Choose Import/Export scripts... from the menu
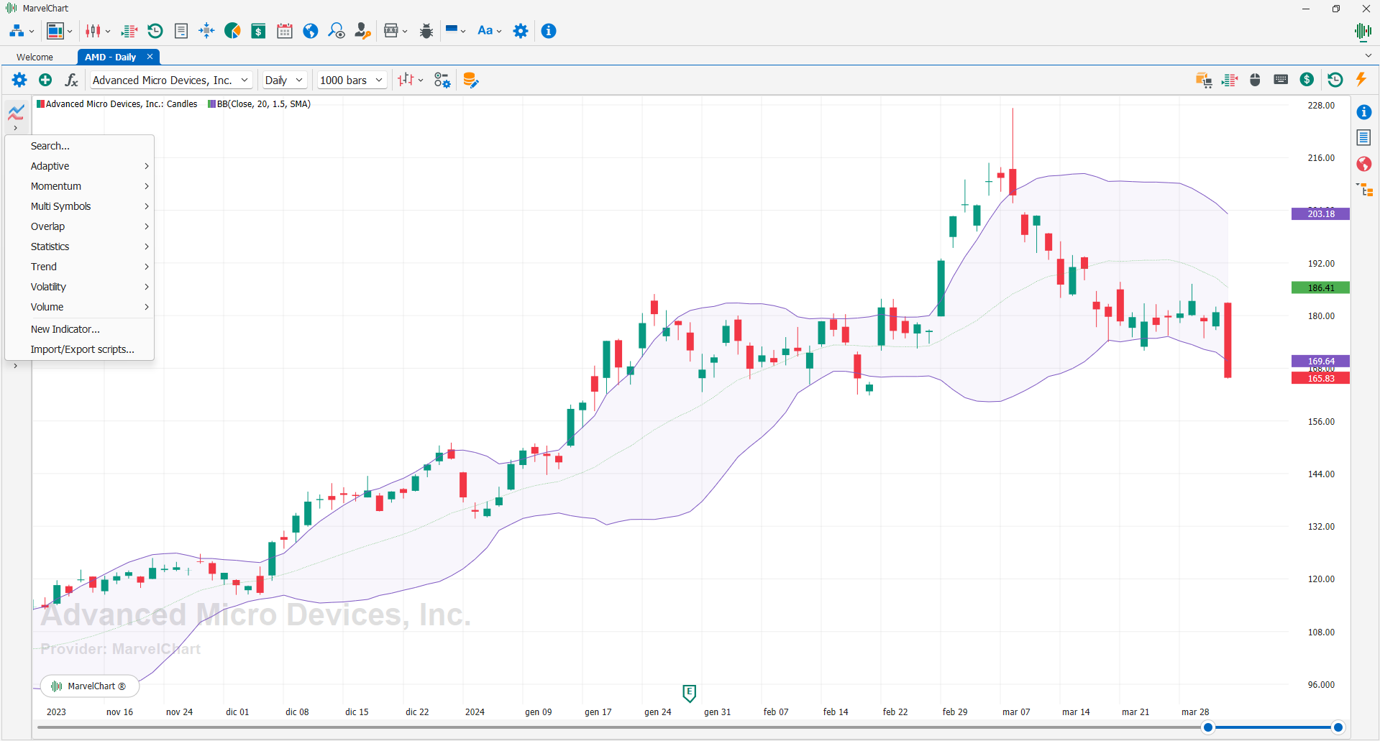The image size is (1380, 741). [80, 349]
